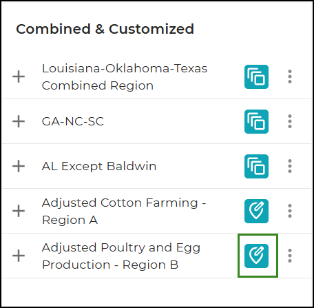Click combined region icon for GA-NC-SC
Screen dimensions: 314x308
pos(256,121)
